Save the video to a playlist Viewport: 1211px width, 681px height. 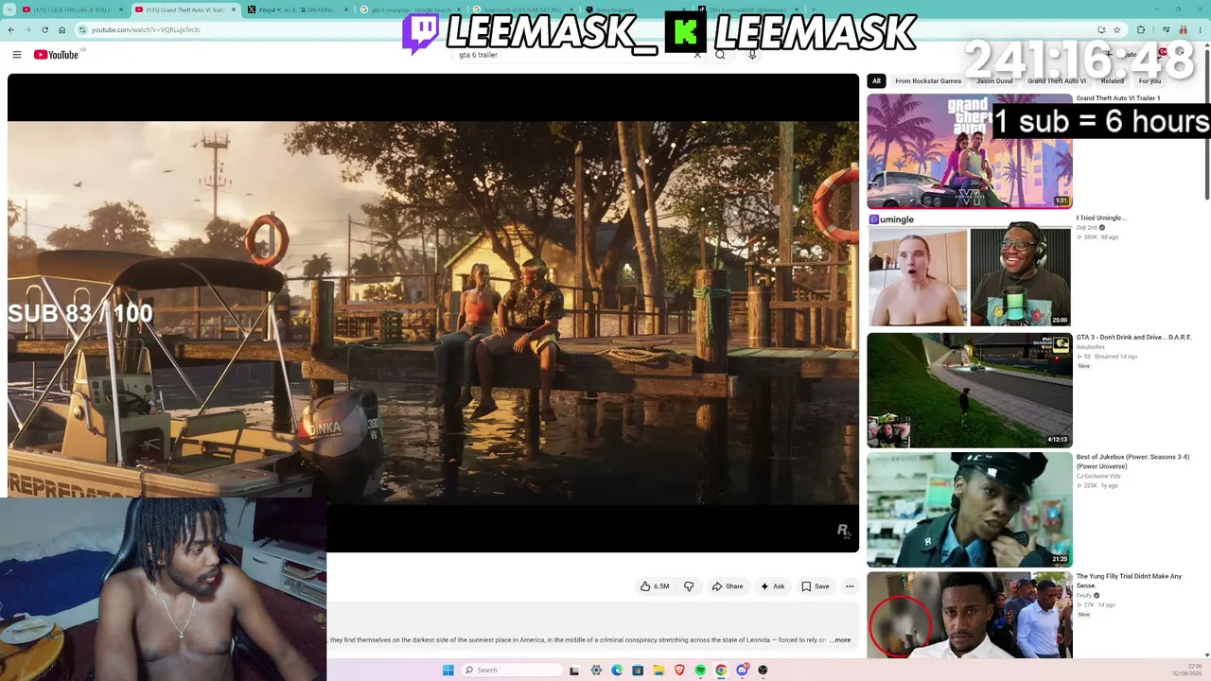[x=816, y=586]
